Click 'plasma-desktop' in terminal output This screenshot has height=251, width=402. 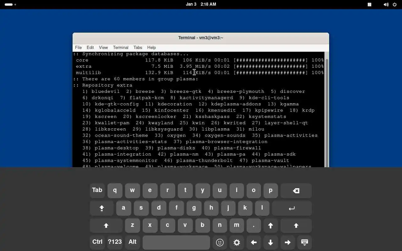[x=117, y=148]
